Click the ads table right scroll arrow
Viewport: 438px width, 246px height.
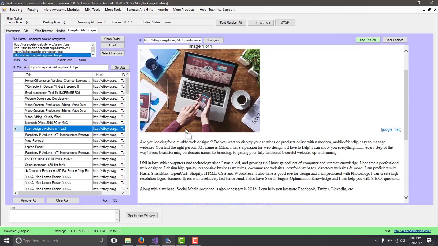123,193
